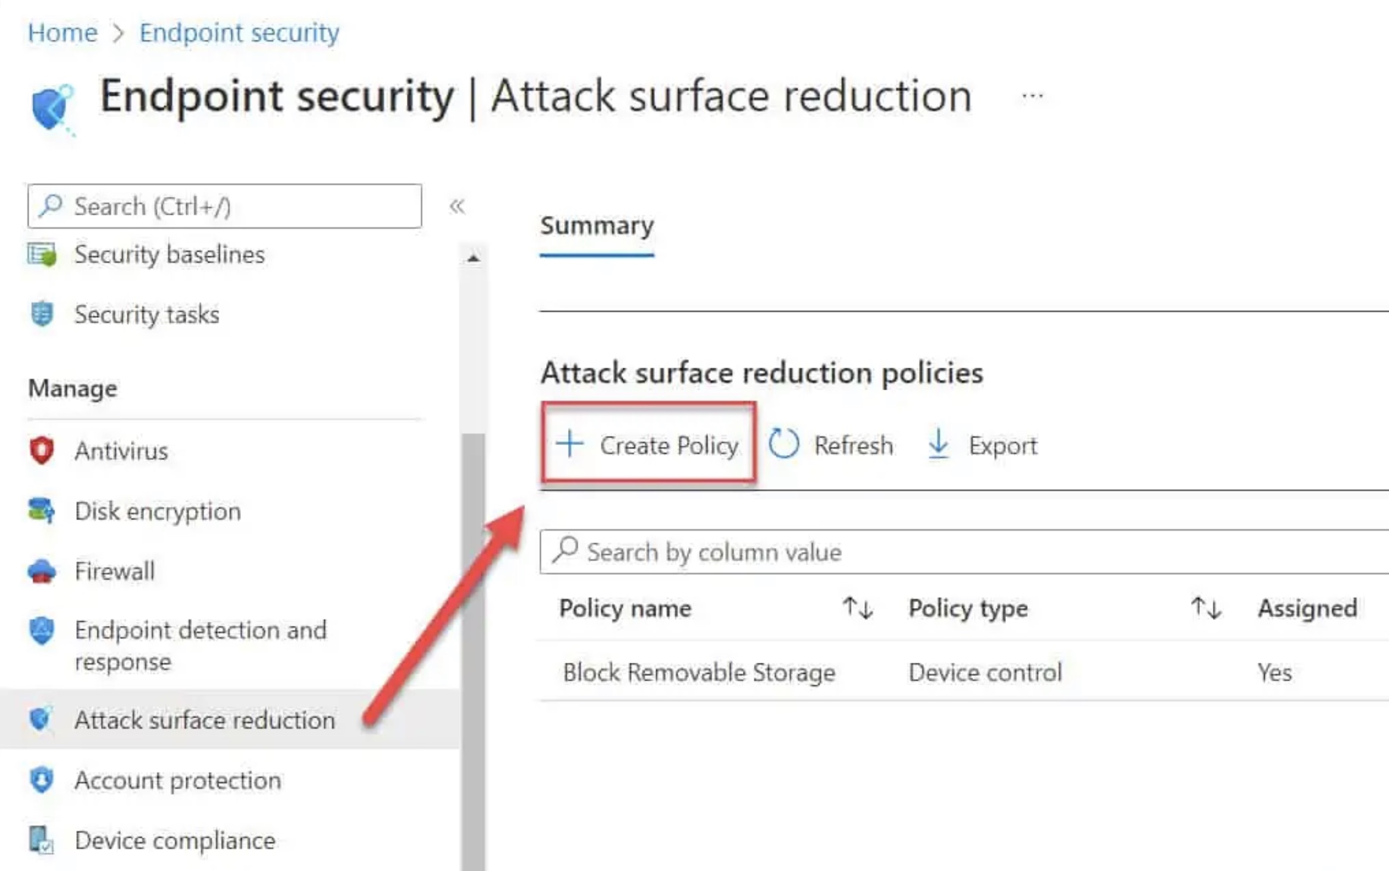The image size is (1389, 871).
Task: Click the Create Policy button
Action: tap(648, 445)
